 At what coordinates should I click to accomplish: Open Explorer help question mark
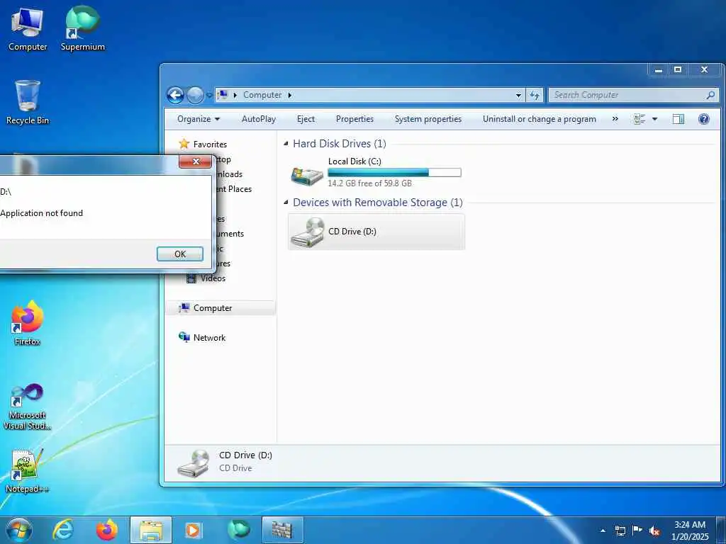coord(704,119)
